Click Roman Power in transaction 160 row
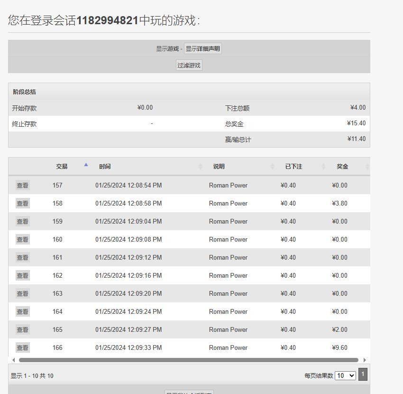The image size is (403, 394). click(228, 239)
